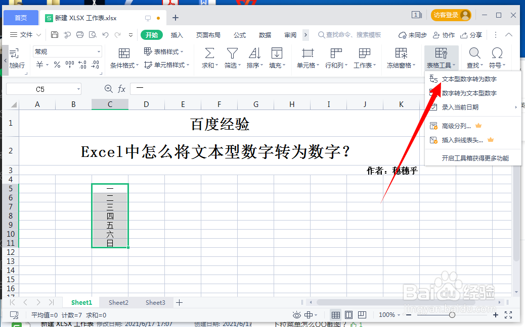Click the Sum (求和) icon
The width and height of the screenshot is (525, 327).
coord(209,53)
